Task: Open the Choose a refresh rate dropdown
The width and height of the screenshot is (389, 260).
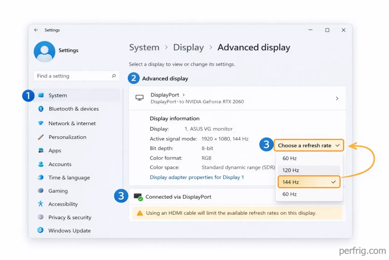Action: 308,145
